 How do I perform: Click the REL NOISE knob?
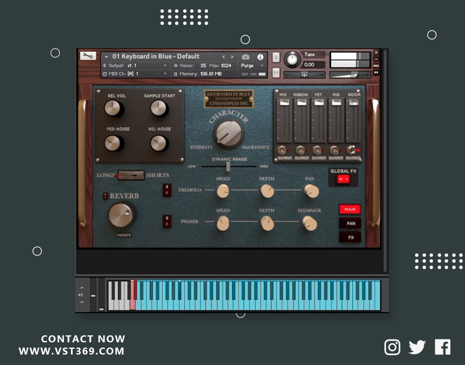[159, 144]
